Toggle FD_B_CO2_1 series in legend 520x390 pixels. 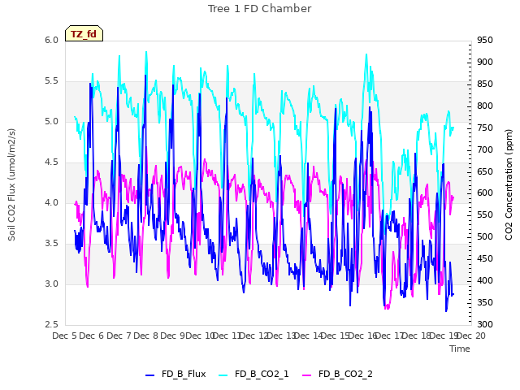[254, 374]
